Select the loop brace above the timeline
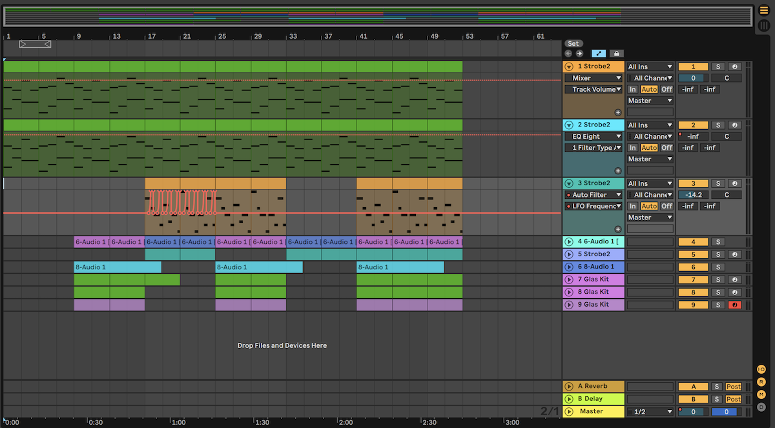 point(35,45)
